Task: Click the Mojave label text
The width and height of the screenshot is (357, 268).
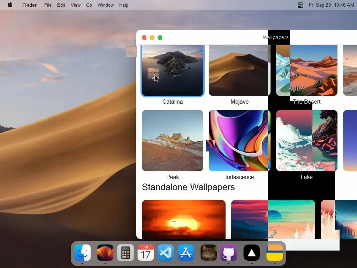Action: pyautogui.click(x=240, y=102)
